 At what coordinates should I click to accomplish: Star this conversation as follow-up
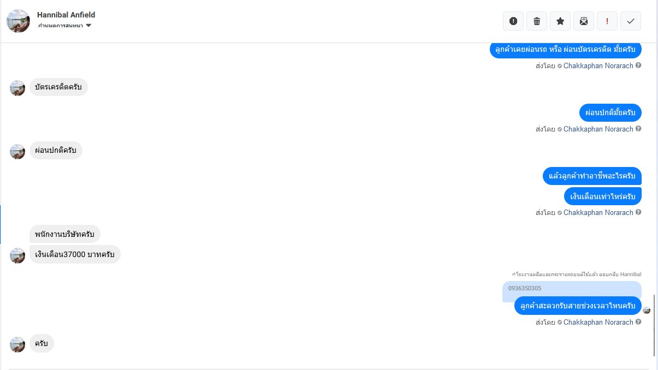560,21
